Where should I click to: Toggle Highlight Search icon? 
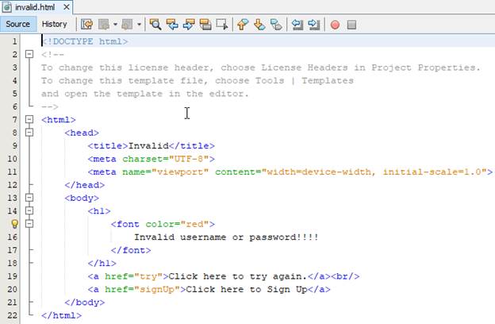tap(205, 25)
